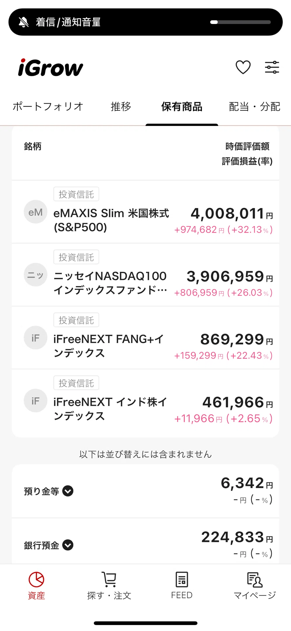
Task: Expand the 預り金等 chevron
Action: [x=68, y=491]
